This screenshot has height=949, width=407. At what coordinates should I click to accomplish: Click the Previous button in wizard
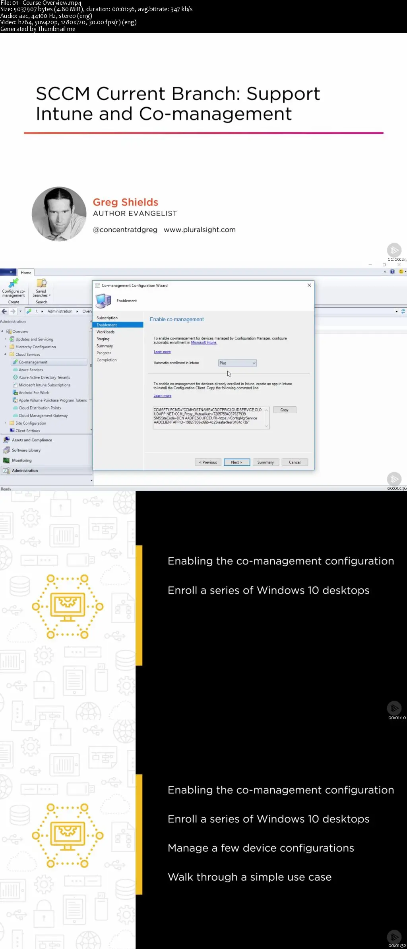coord(208,462)
